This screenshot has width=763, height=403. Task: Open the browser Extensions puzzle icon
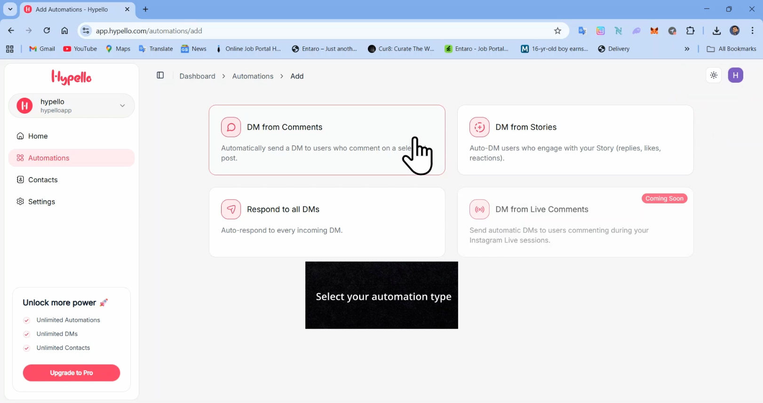tap(690, 31)
